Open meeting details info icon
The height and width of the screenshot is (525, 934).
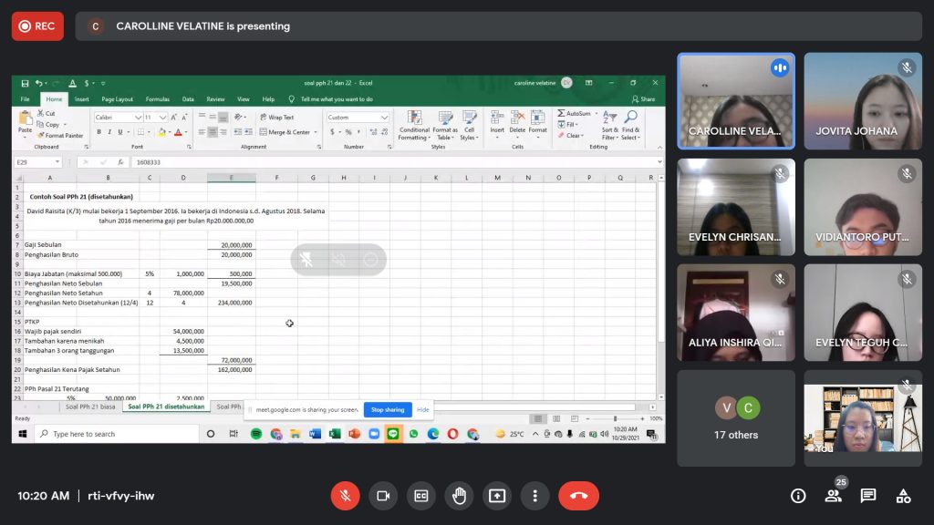tap(798, 496)
